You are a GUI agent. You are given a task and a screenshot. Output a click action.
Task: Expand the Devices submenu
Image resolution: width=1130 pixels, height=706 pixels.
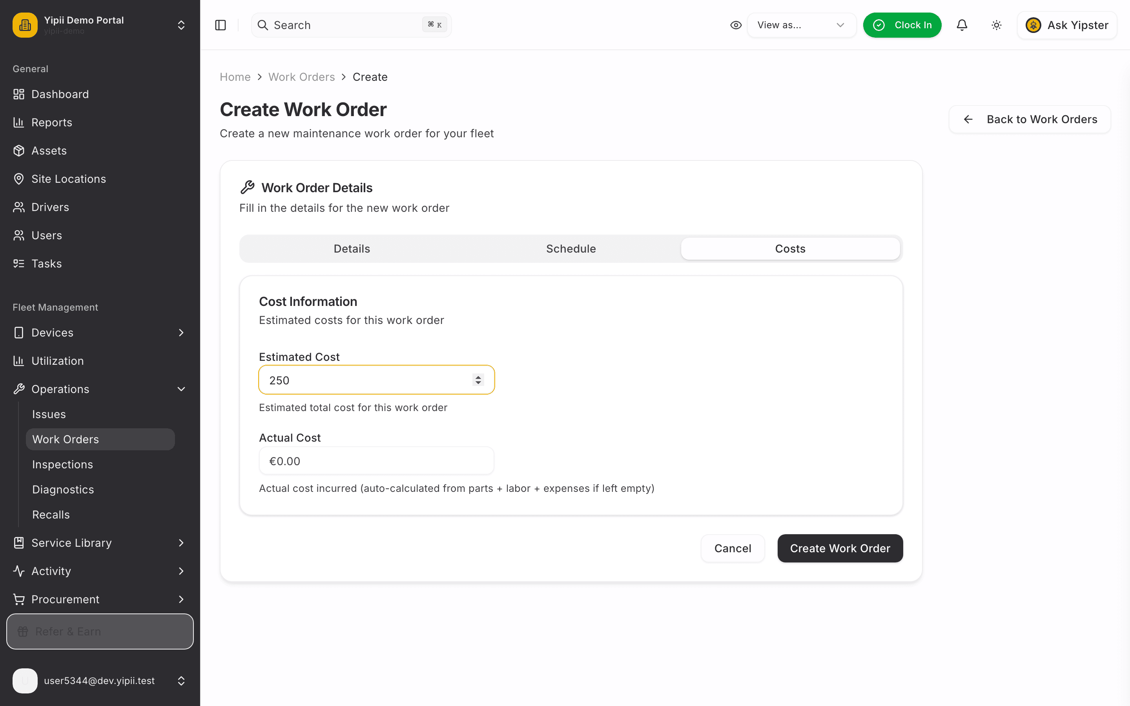point(99,333)
